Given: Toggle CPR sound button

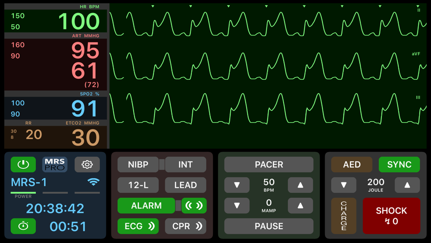Looking at the screenshot, I should point(185,226).
